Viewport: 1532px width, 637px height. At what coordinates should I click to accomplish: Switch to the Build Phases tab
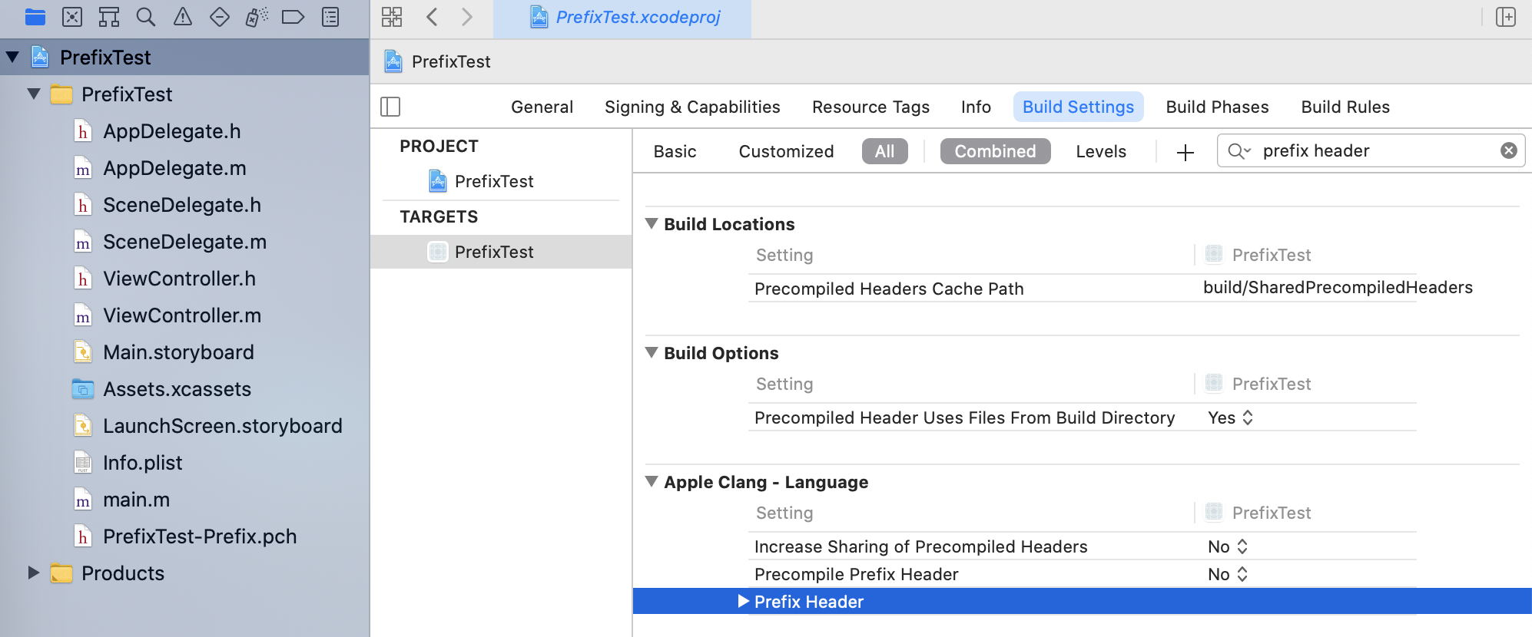coord(1217,107)
